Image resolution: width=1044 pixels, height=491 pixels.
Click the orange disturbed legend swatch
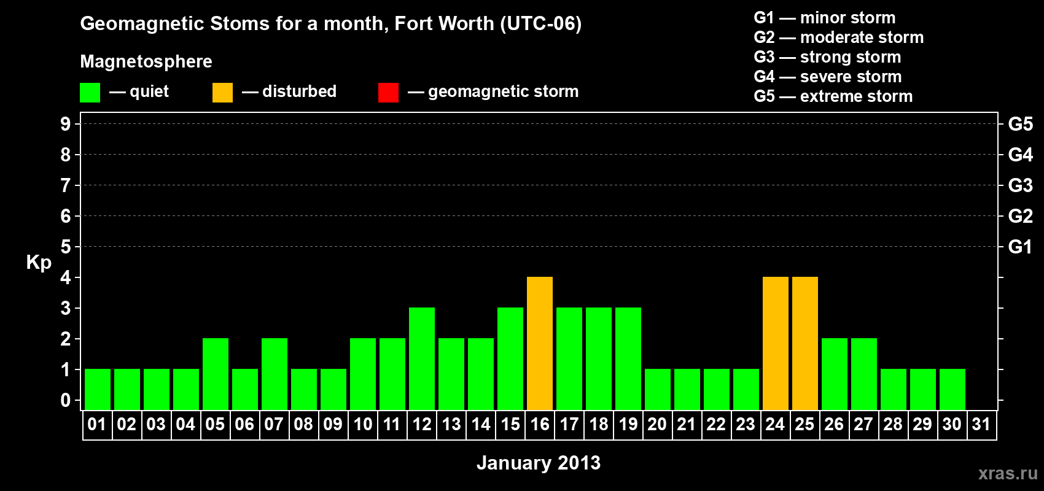222,93
